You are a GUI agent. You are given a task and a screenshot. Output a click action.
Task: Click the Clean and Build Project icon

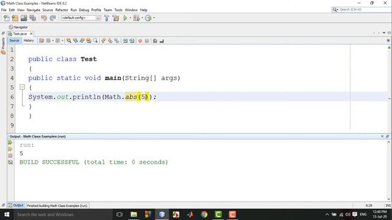click(116, 18)
